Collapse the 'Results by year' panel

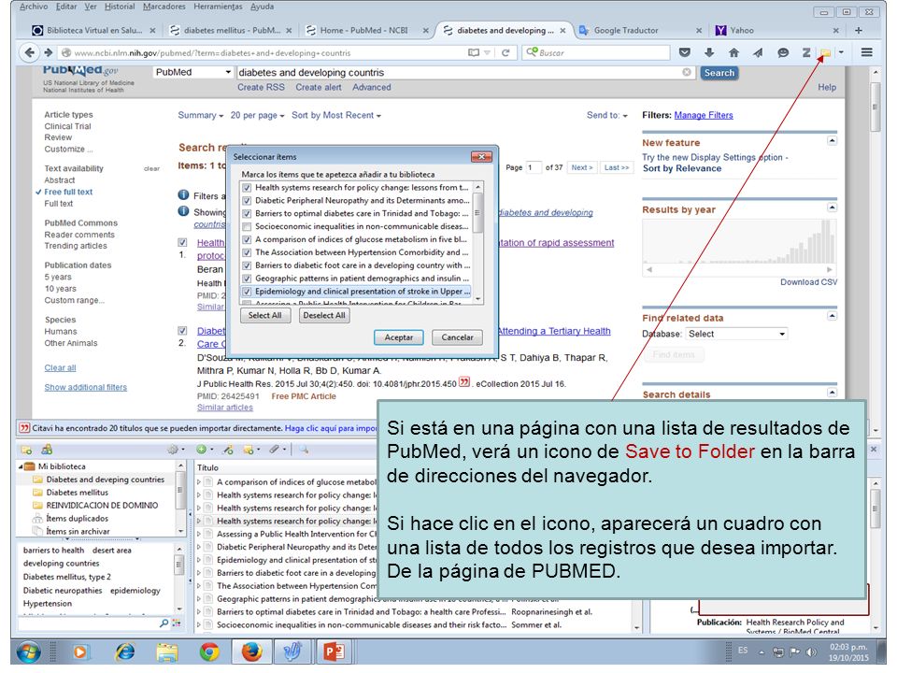(x=833, y=208)
